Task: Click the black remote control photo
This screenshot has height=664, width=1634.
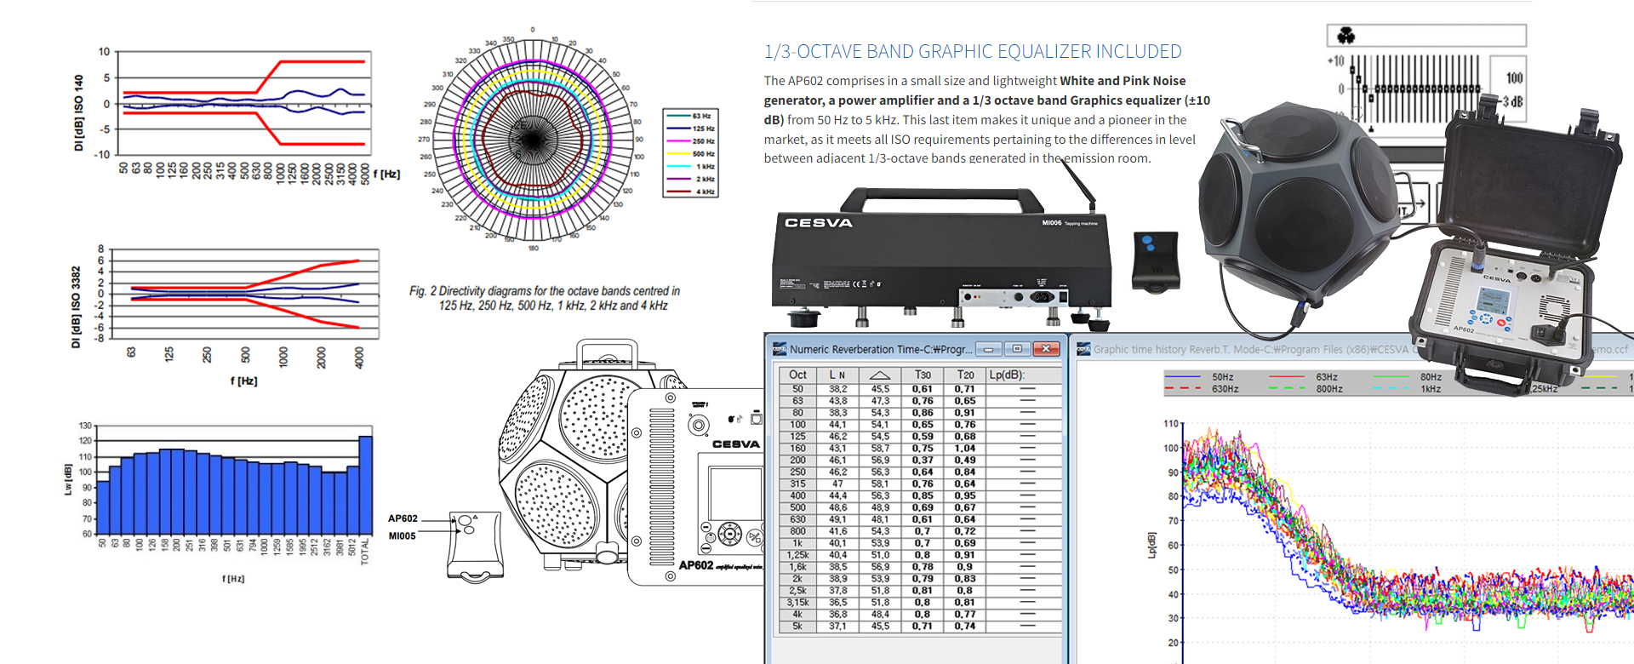Action: (1156, 262)
